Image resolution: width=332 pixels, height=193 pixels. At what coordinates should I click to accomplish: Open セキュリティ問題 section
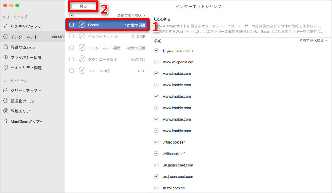[x=32, y=68]
